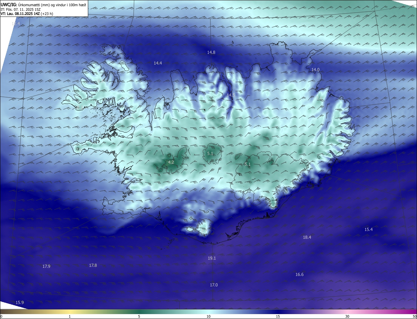Select the initial time line 'IT: Fös. 07. 11. 2025 15Z'
The image size is (417, 319).
pyautogui.click(x=21, y=9)
